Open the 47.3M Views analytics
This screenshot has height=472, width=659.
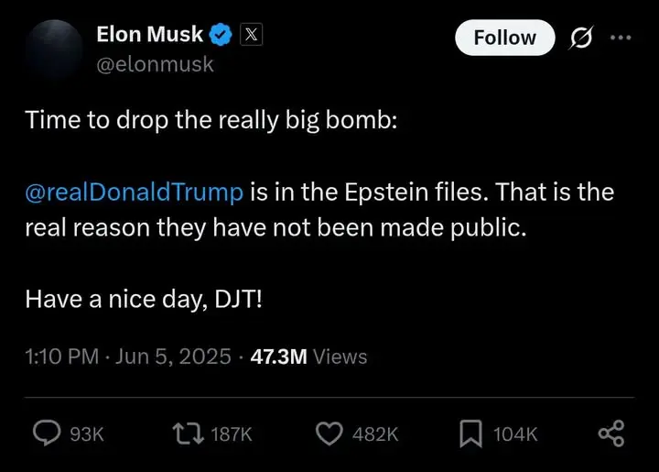pos(308,357)
